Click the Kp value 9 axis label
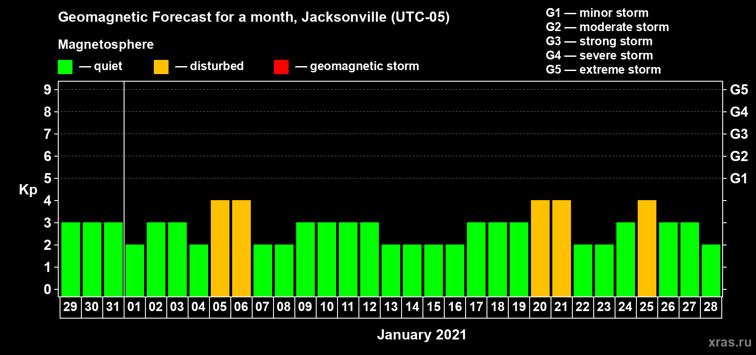The width and height of the screenshot is (756, 355). pyautogui.click(x=48, y=90)
